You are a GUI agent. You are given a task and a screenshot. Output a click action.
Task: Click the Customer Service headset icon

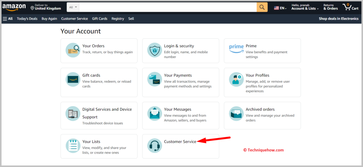[155, 146]
